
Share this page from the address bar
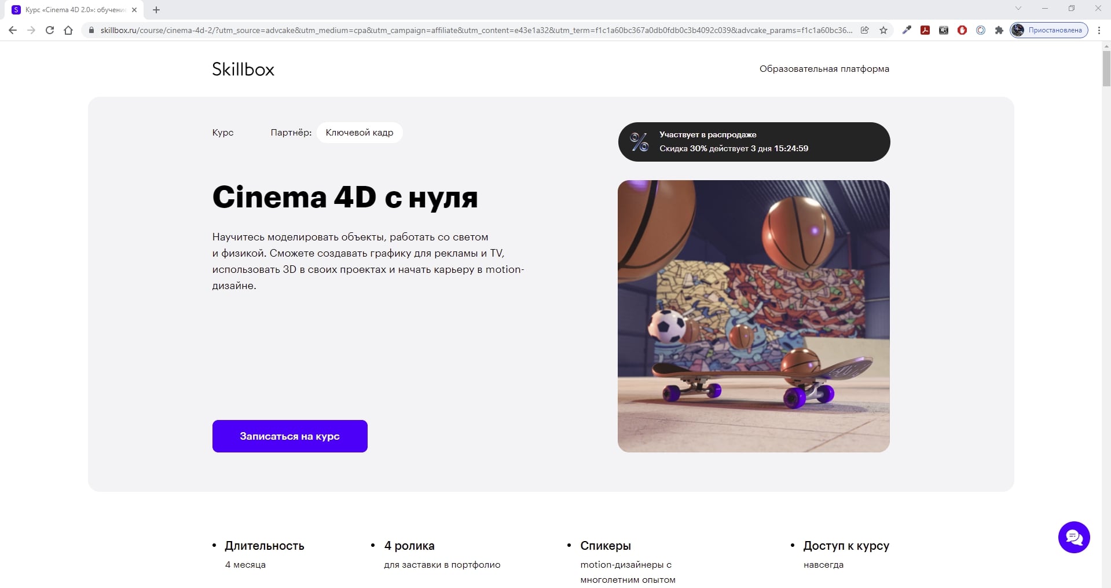point(865,30)
